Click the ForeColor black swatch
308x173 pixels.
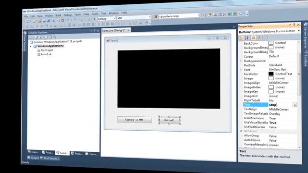271,74
